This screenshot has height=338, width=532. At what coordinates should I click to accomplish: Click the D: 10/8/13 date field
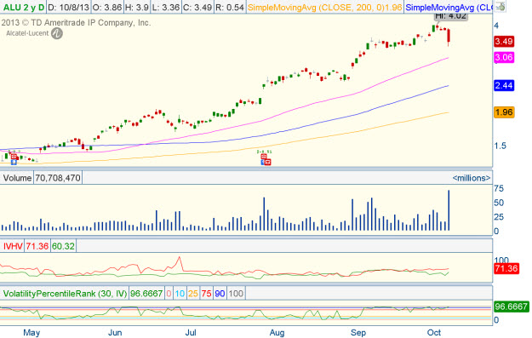69,7
